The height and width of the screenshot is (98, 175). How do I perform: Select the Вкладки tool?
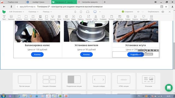[x=112, y=17]
